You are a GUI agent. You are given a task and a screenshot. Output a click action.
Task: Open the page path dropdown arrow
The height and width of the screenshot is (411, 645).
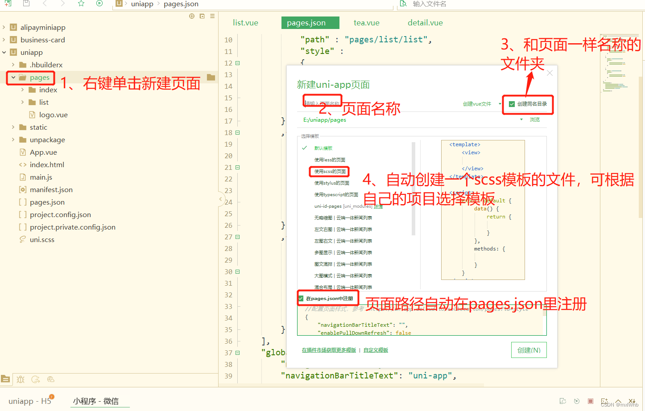coord(521,119)
